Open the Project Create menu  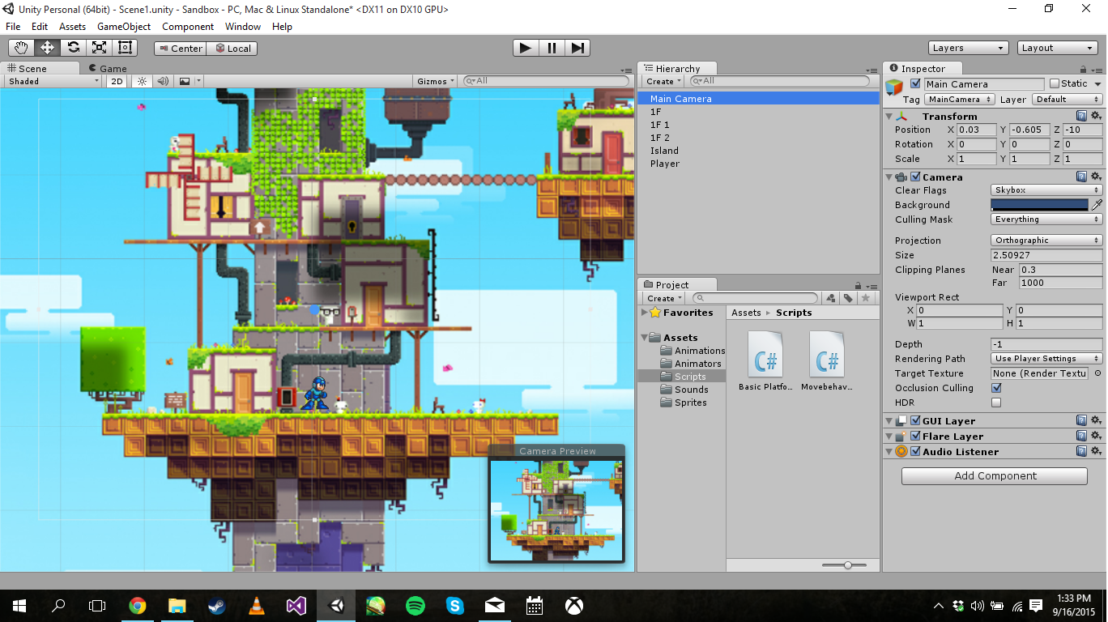[x=663, y=298]
